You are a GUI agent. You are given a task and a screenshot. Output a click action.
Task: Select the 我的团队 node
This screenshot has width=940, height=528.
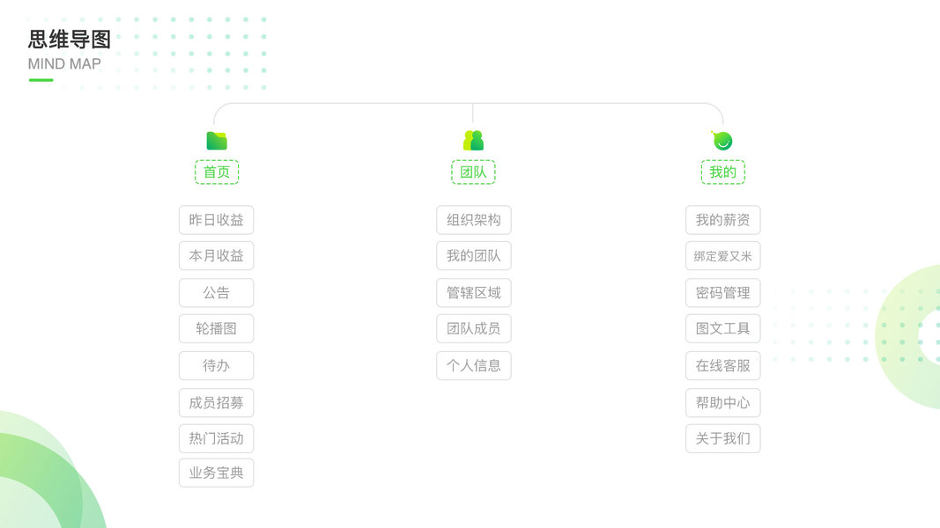pos(474,256)
